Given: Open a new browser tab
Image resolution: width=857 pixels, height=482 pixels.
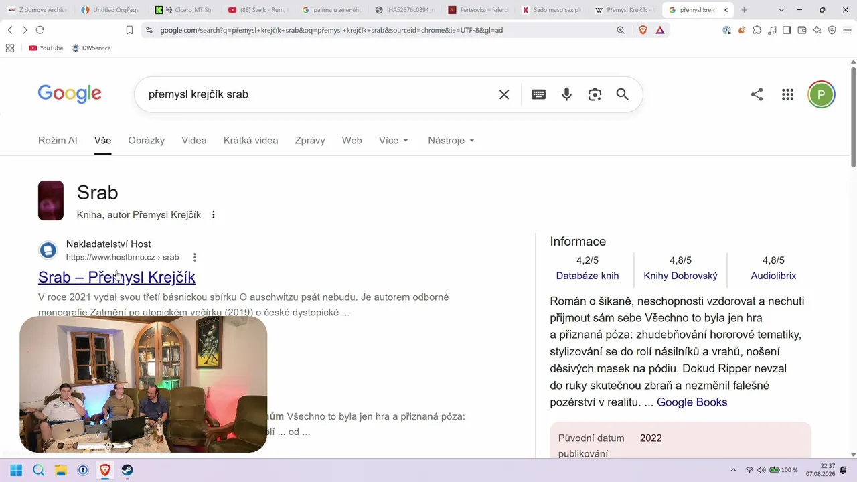Looking at the screenshot, I should pyautogui.click(x=744, y=10).
